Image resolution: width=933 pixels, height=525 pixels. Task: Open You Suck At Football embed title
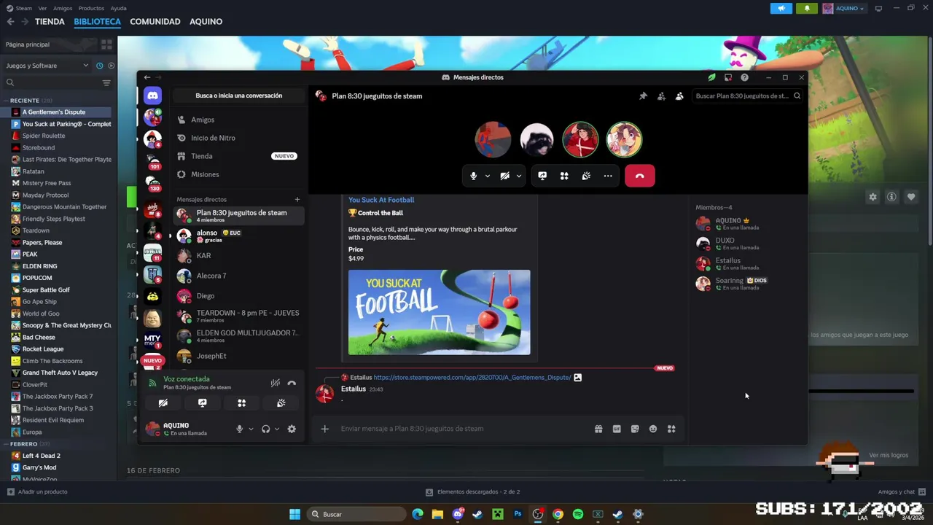coord(381,200)
